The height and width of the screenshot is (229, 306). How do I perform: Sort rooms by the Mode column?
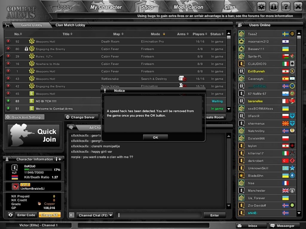click(x=158, y=34)
